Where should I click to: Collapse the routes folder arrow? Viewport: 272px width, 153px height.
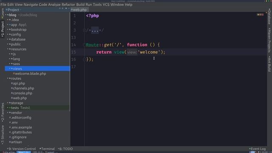(x=8, y=78)
